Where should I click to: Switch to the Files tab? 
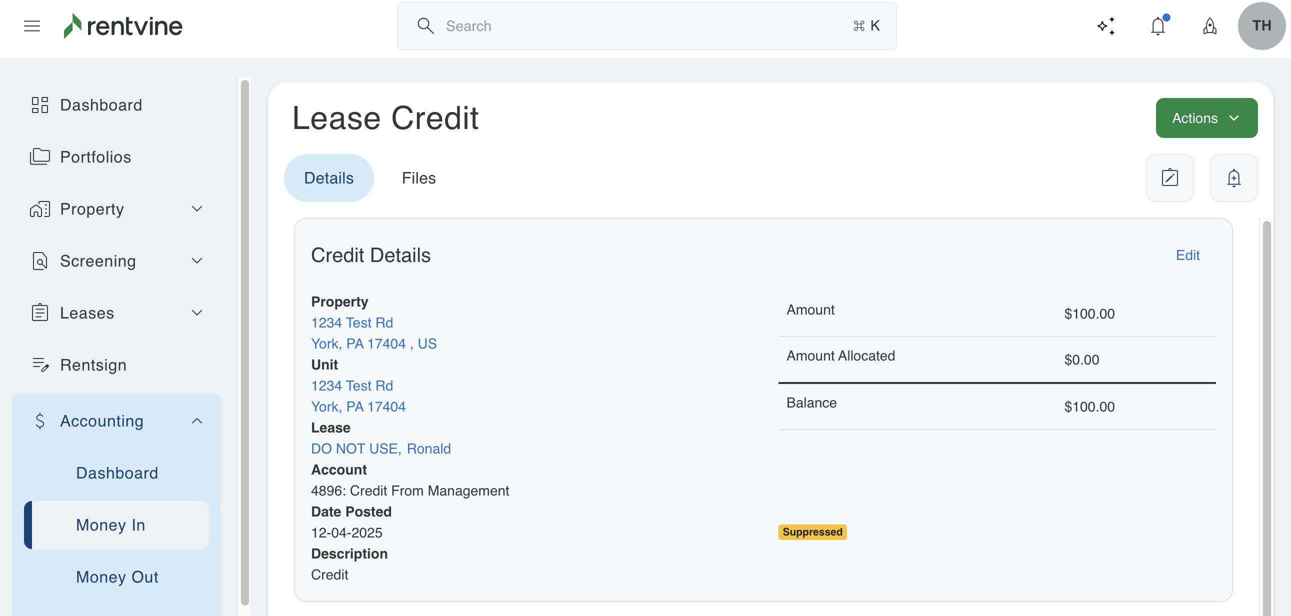(x=418, y=178)
